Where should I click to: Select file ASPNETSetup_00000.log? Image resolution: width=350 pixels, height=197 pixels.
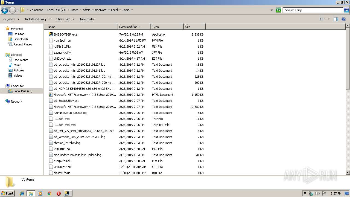pos(70,113)
